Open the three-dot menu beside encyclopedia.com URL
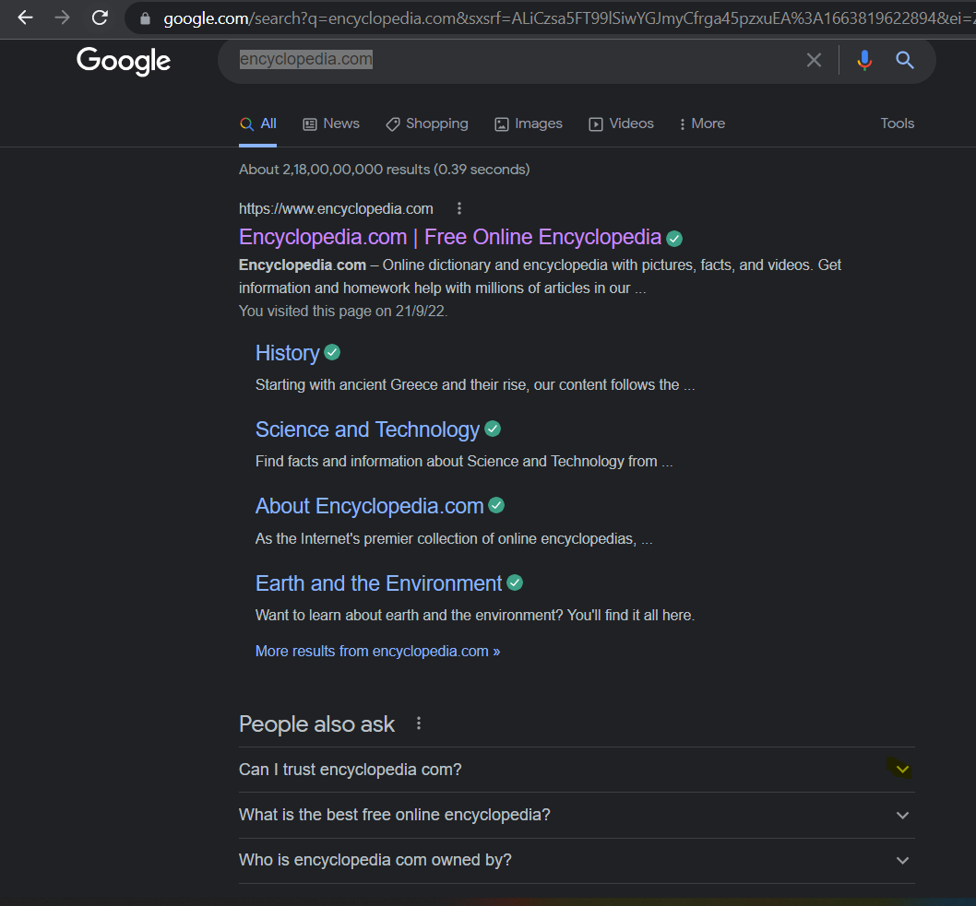The height and width of the screenshot is (906, 976). coord(458,208)
